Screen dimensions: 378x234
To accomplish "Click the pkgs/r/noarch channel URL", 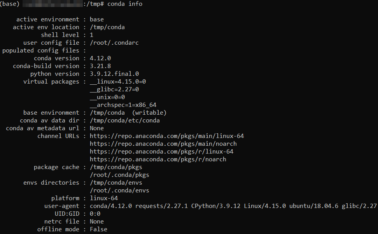I will pyautogui.click(x=158, y=159).
